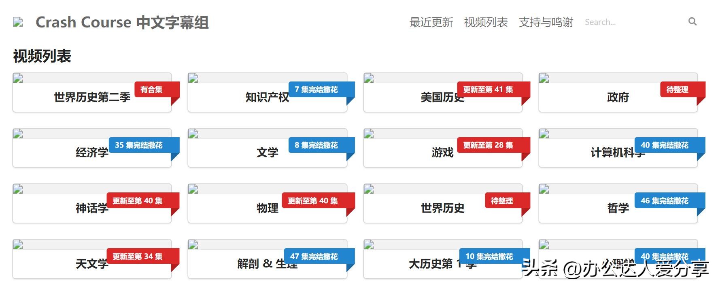This screenshot has height=286, width=718.
Task: Click the broken thumbnail on 天文学 card
Action: click(x=18, y=245)
